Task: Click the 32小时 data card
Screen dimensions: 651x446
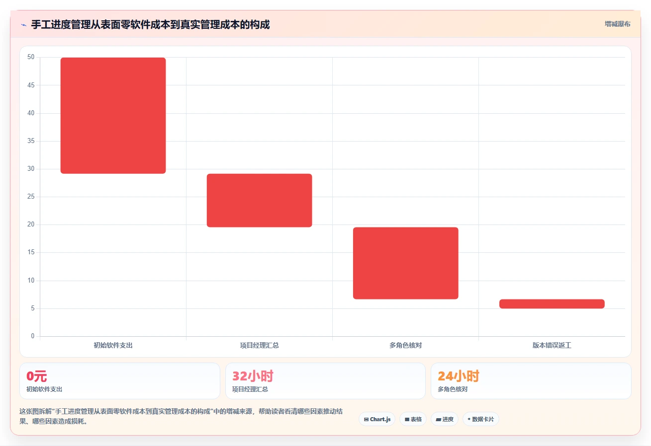Action: point(325,381)
